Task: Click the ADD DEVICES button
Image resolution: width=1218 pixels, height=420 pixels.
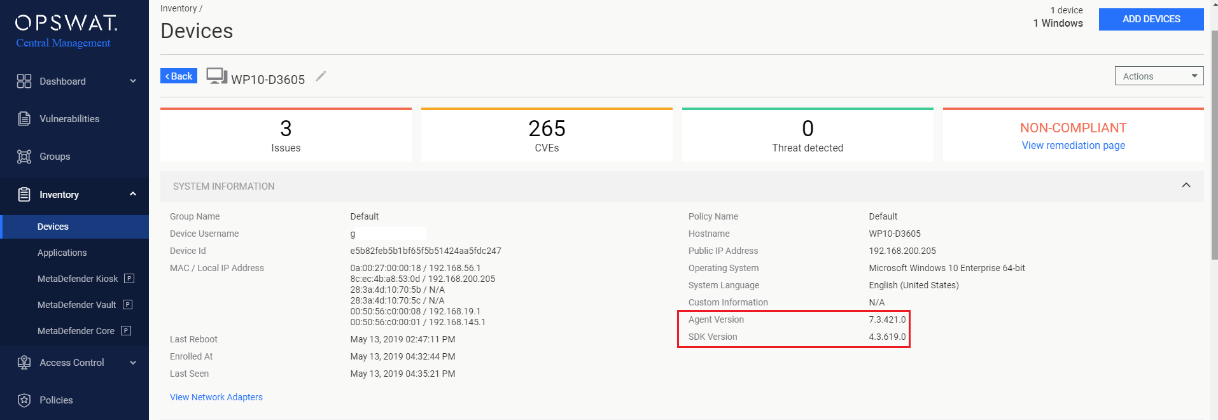Action: 1151,19
